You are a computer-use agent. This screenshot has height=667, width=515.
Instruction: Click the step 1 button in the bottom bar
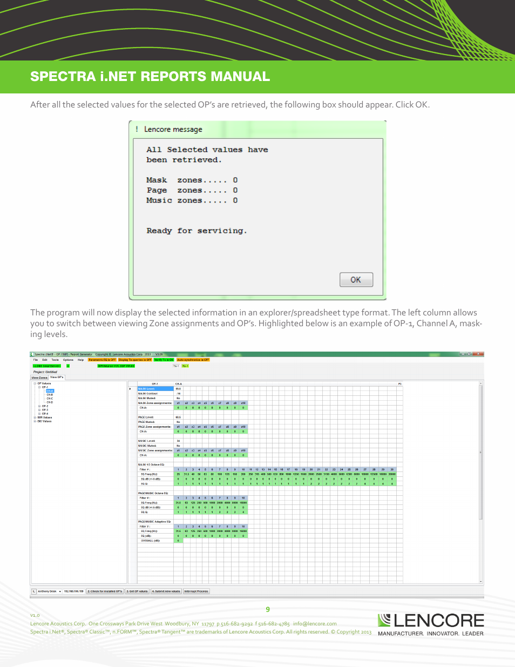tap(33, 591)
